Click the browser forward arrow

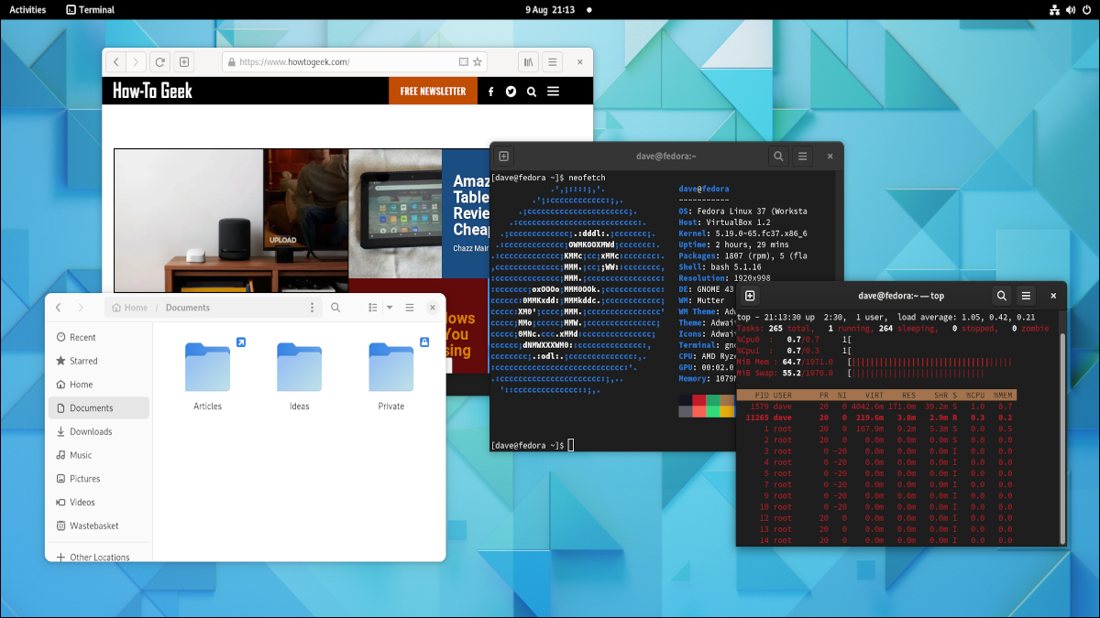click(136, 62)
